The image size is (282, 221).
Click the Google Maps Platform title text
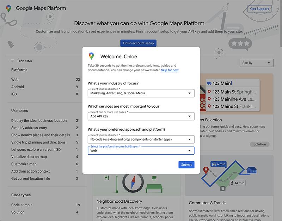point(41,8)
